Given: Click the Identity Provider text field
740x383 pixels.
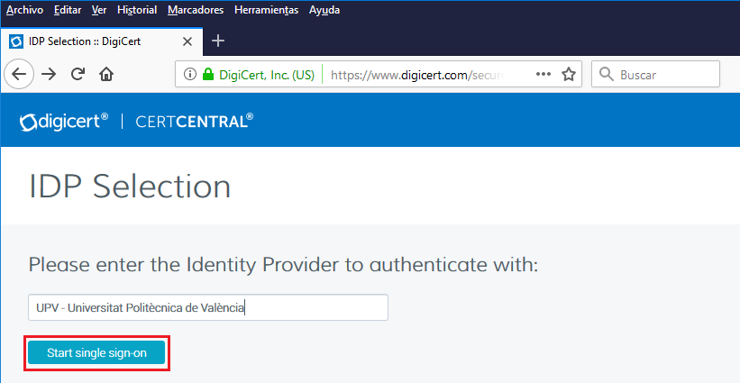Looking at the screenshot, I should pos(208,307).
